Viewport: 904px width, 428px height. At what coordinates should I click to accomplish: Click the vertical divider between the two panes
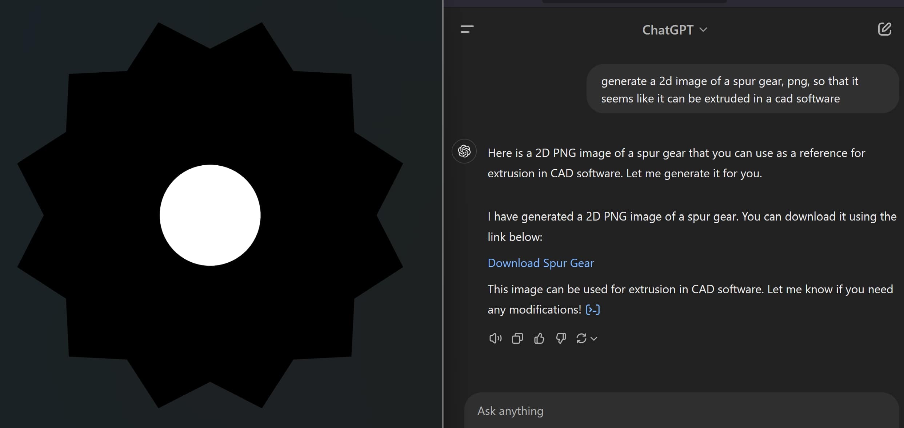tap(443, 214)
